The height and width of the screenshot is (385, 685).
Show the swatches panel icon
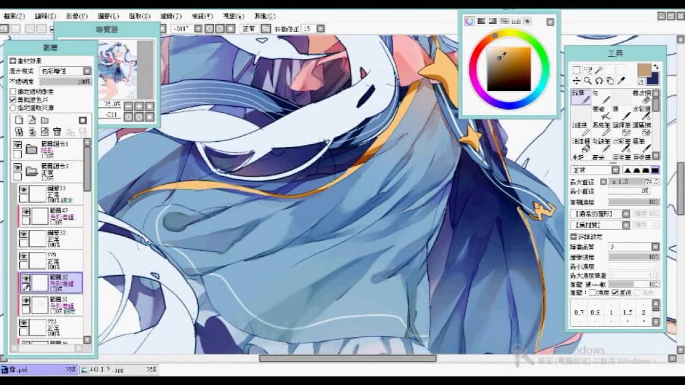(516, 21)
